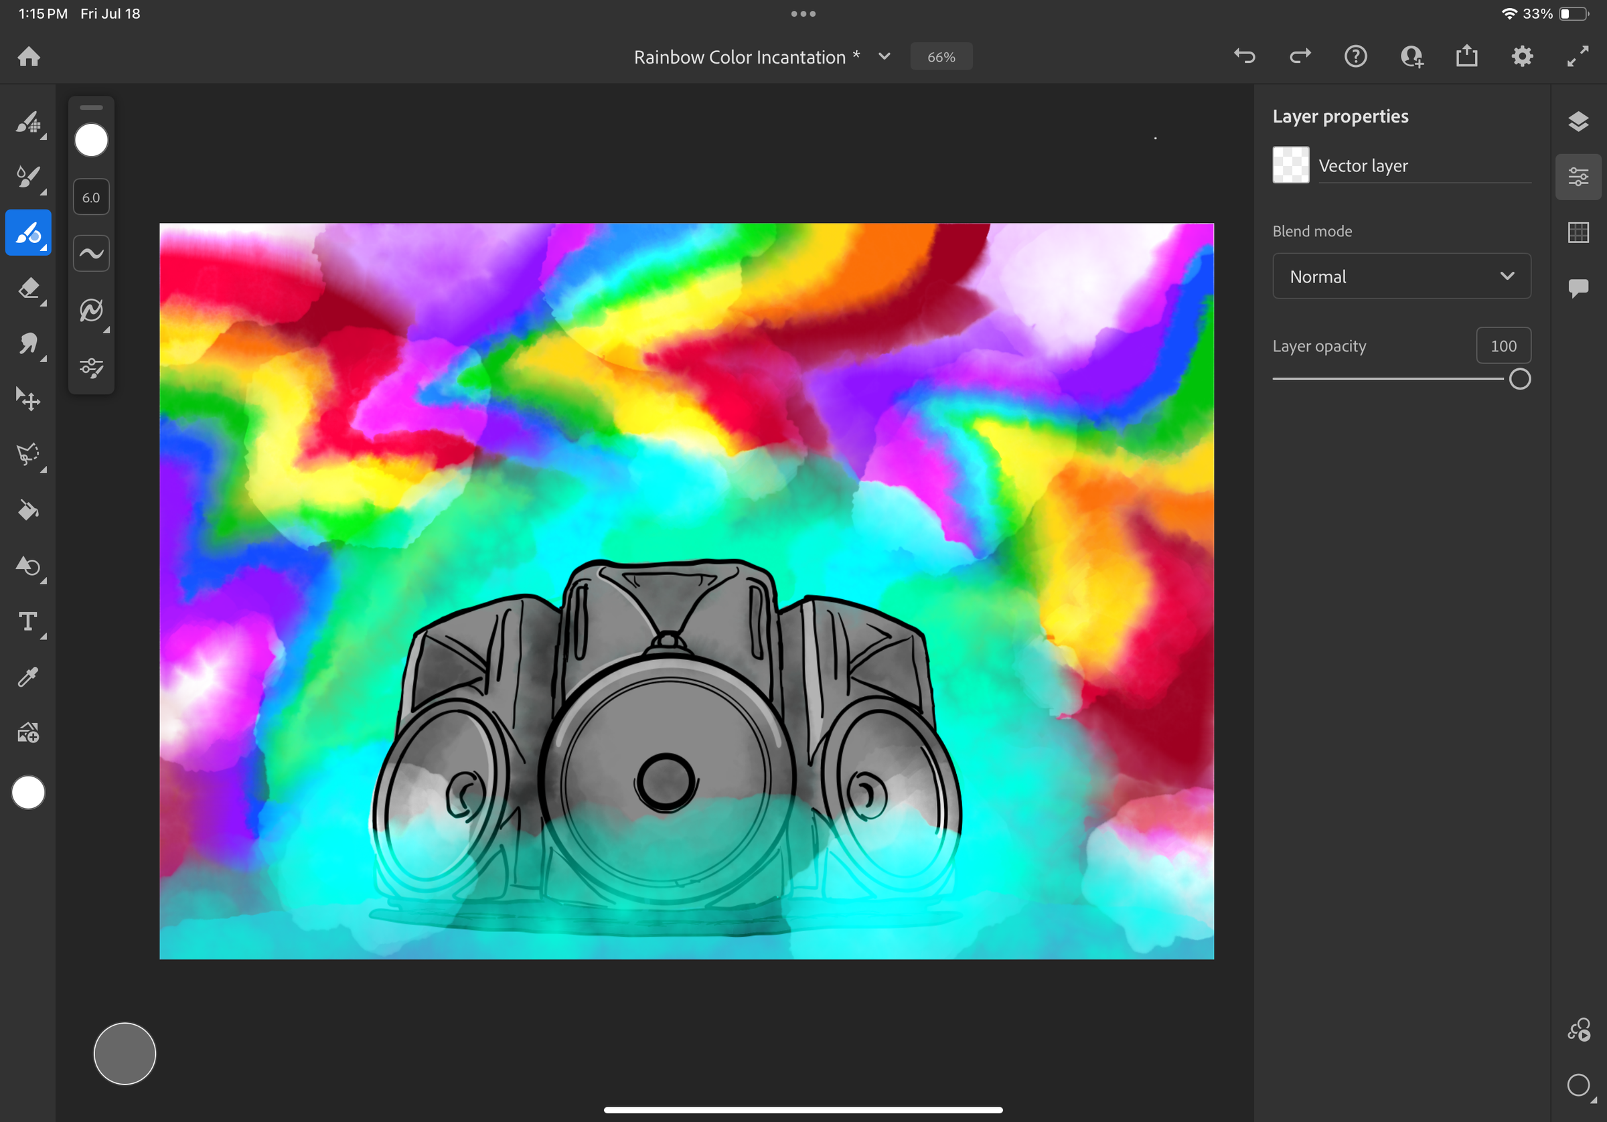Image resolution: width=1607 pixels, height=1122 pixels.
Task: Tap the "Fri Jul 18" date
Action: pos(110,14)
